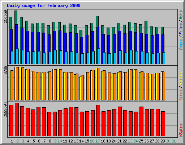Image resolution: width=185 pixels, height=145 pixels.
Task: Click day label 18 on the axis
Action: tap(103, 141)
